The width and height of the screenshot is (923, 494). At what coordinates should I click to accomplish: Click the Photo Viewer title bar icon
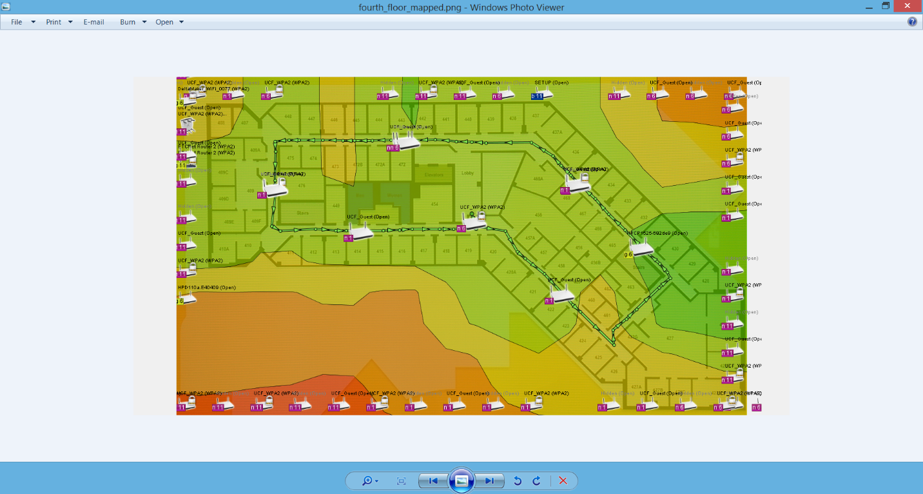tap(6, 6)
